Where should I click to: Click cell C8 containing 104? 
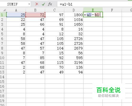54,48
